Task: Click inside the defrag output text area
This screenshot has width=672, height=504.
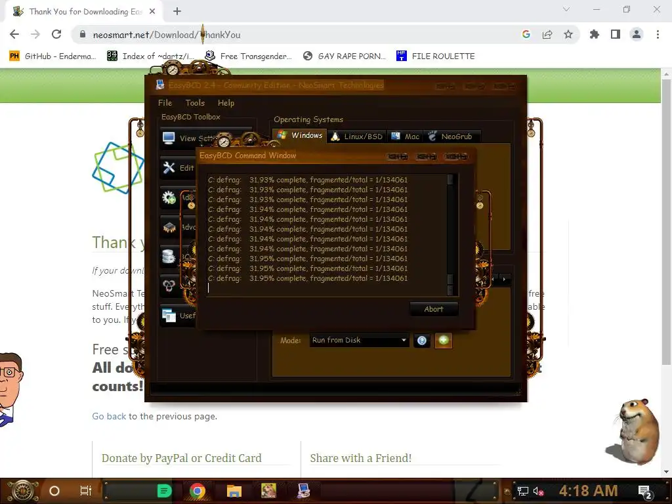Action: 325,234
